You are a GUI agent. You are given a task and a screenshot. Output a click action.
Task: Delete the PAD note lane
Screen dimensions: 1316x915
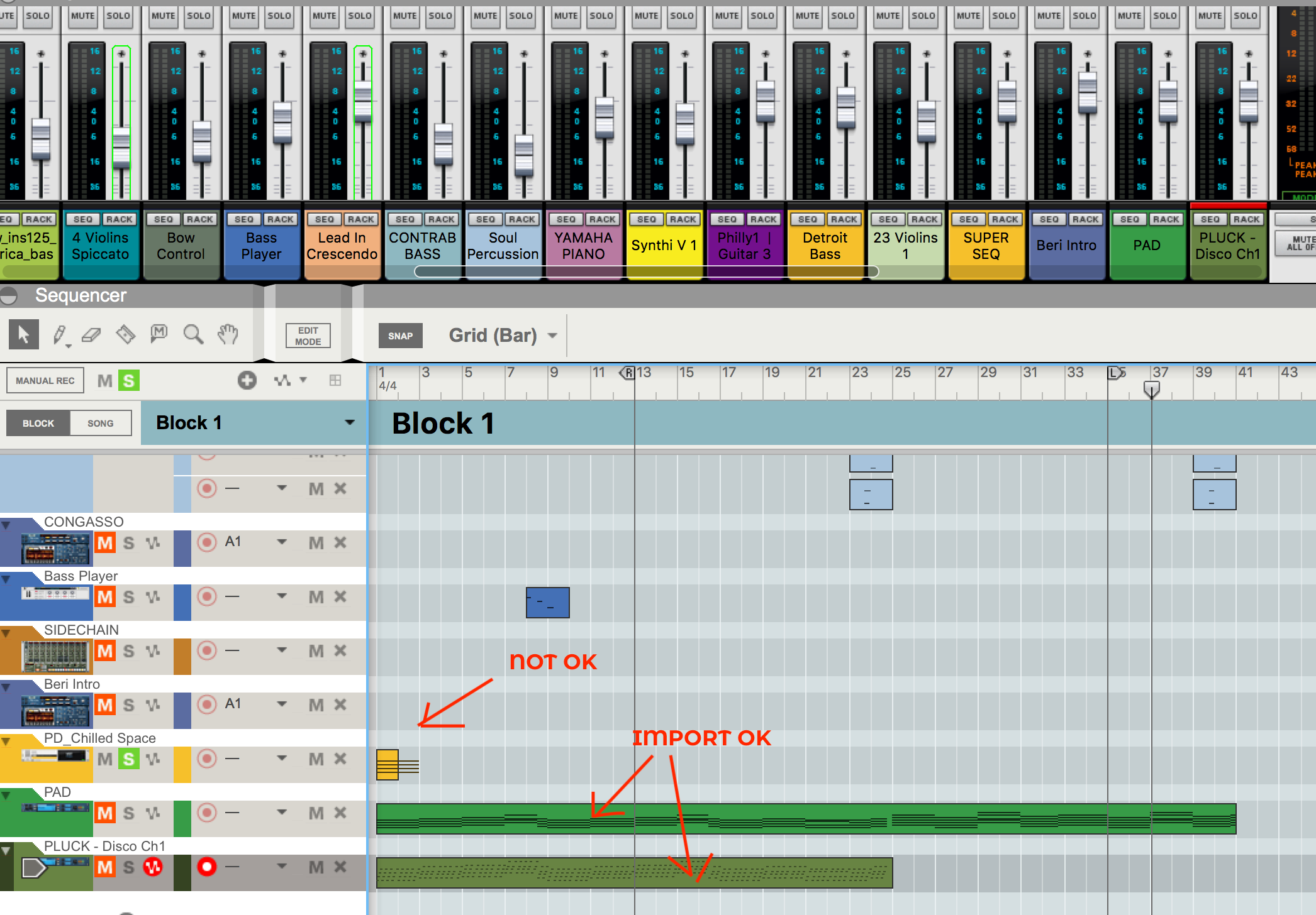(x=340, y=813)
